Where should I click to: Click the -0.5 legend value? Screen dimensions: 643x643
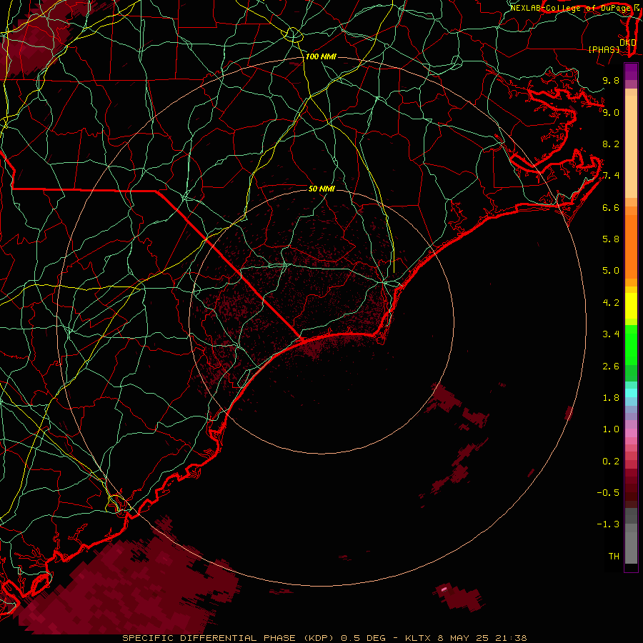[x=608, y=493]
